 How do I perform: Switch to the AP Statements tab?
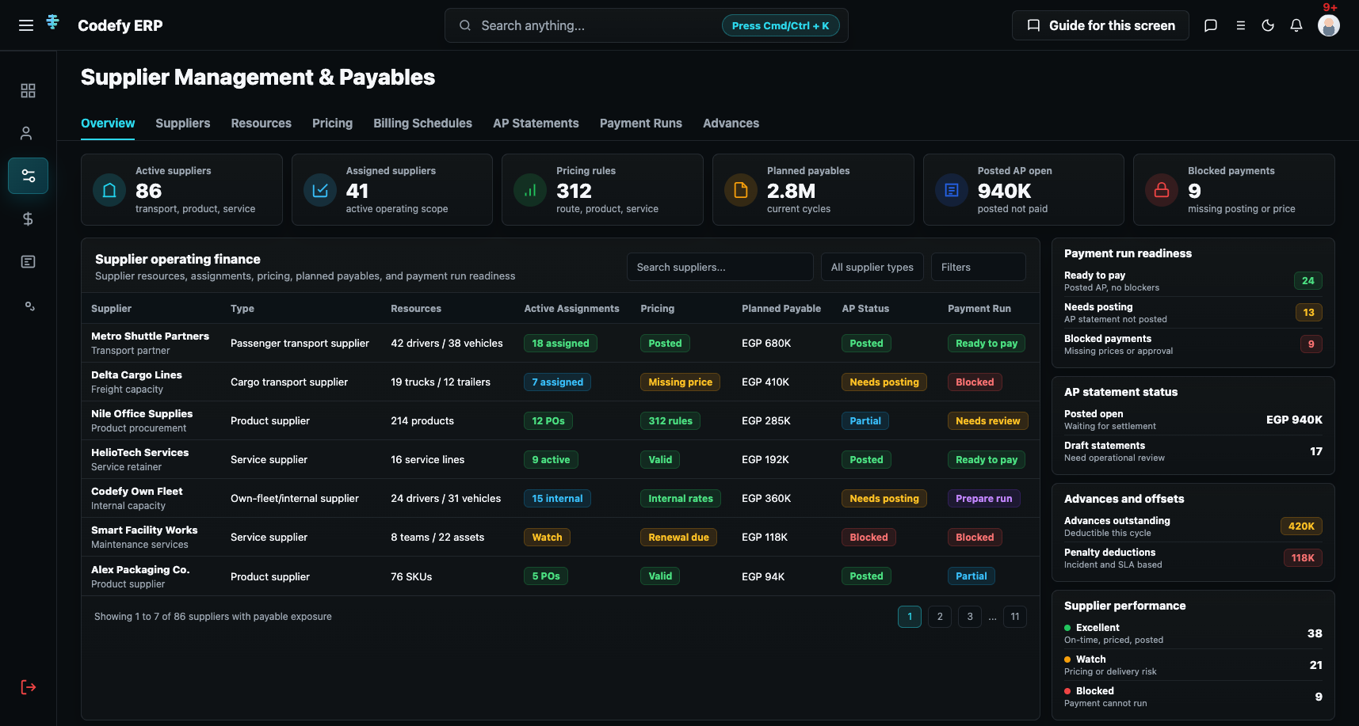[x=536, y=124]
